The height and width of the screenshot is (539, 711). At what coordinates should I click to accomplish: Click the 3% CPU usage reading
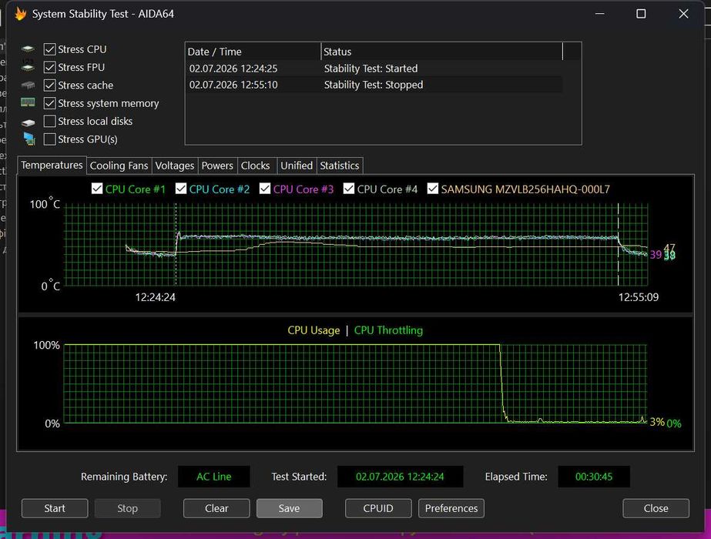click(x=656, y=422)
